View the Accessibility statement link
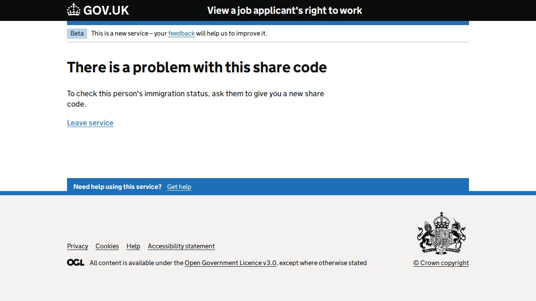Screen dimensions: 536x301 [181, 246]
